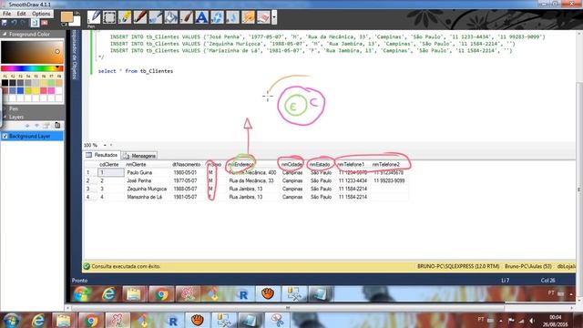Image resolution: width=583 pixels, height=328 pixels.
Task: Click the move layer up icon
Action: point(26,126)
